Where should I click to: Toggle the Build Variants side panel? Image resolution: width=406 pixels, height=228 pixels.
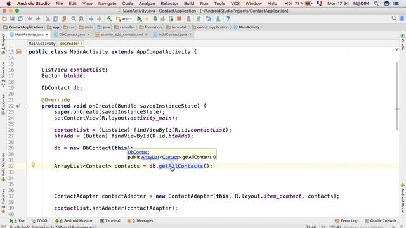click(x=3, y=167)
